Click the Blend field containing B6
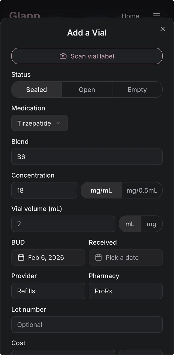 point(87,157)
